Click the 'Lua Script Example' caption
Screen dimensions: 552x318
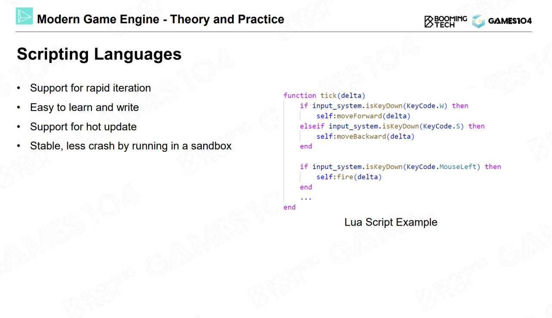[x=391, y=222]
